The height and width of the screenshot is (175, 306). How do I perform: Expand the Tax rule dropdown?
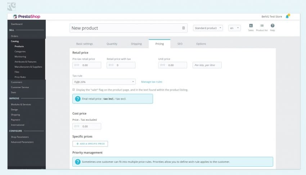[104, 82]
